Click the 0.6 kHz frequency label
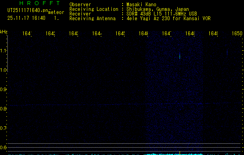This screenshot has height=155, width=244. coord(3,147)
